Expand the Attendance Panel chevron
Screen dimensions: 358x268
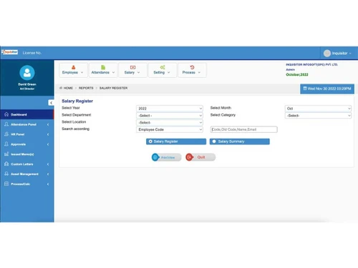pyautogui.click(x=48, y=124)
